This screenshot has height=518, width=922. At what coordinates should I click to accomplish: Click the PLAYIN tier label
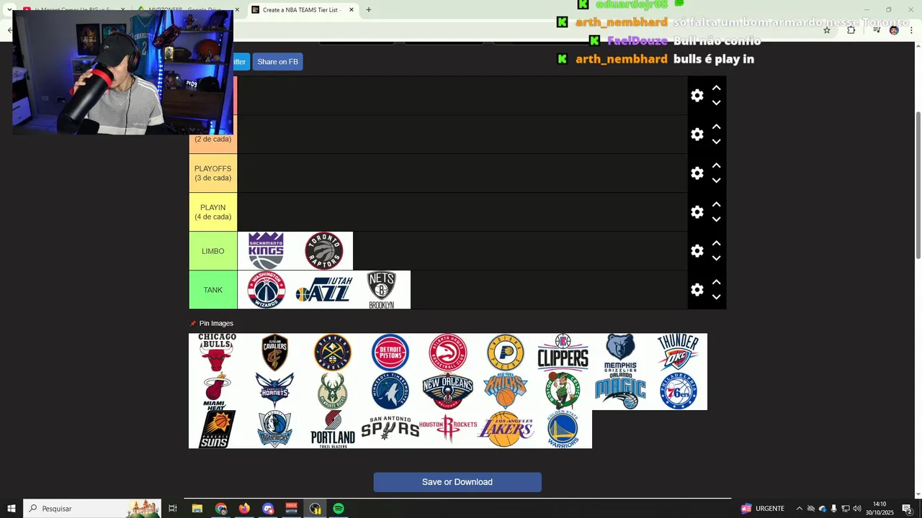[x=213, y=212]
